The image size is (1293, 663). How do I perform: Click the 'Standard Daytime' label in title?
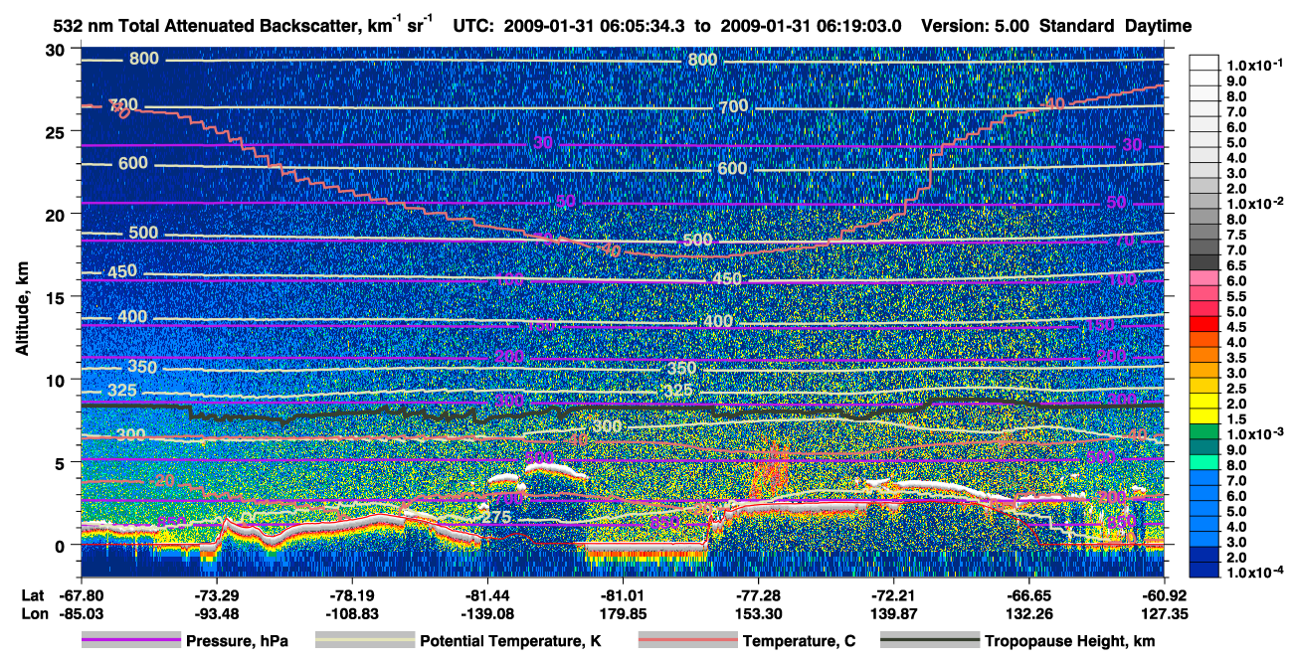point(1116,25)
